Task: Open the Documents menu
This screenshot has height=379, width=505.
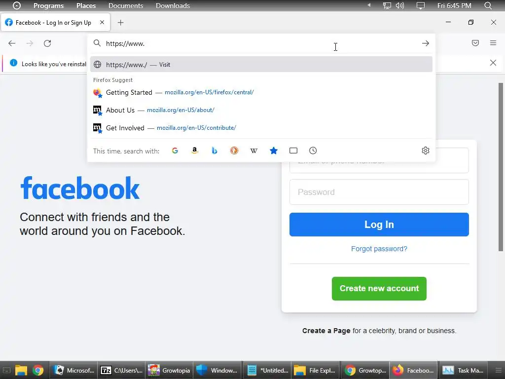Action: coord(126,5)
